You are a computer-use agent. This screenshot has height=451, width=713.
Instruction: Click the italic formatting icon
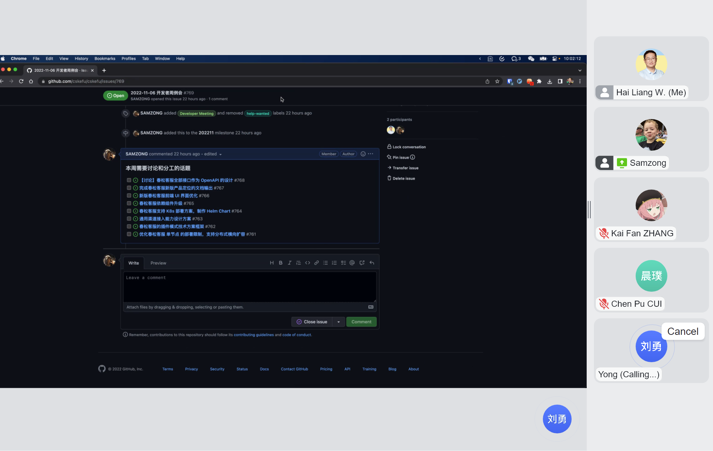[289, 263]
